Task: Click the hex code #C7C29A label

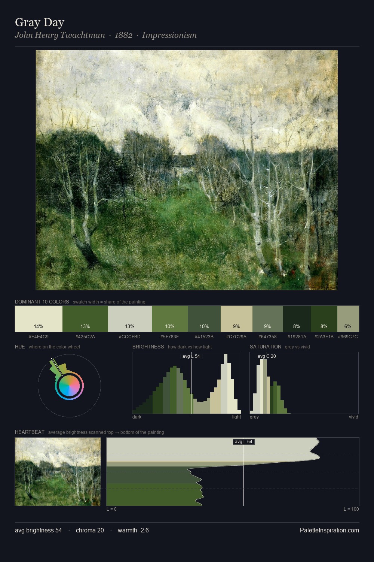Action: coord(236,337)
